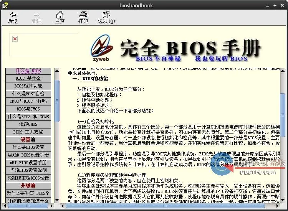Click sidebar horizontal scrollbar left arrow

(5, 206)
